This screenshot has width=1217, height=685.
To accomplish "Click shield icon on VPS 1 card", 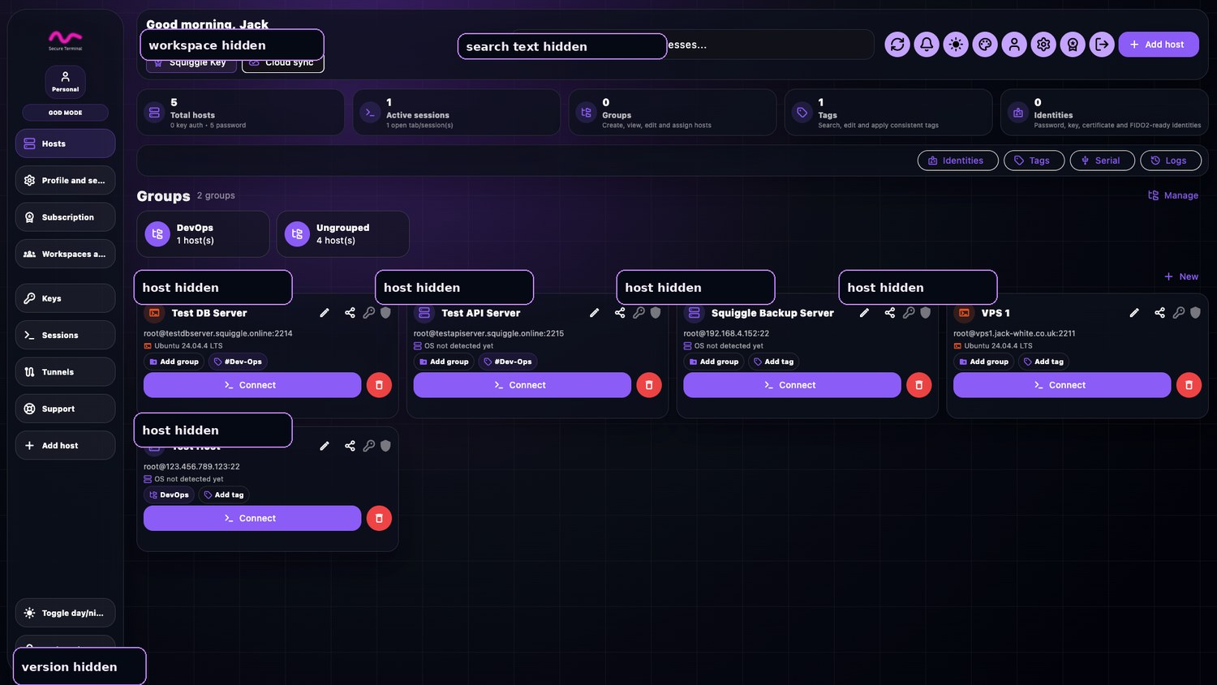I will click(x=1195, y=313).
